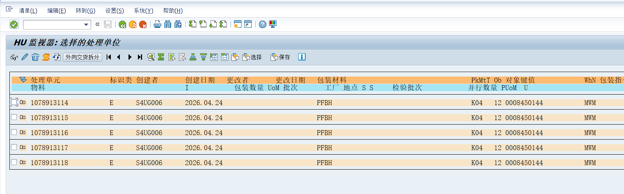Click the Previous Page icon

point(203,24)
